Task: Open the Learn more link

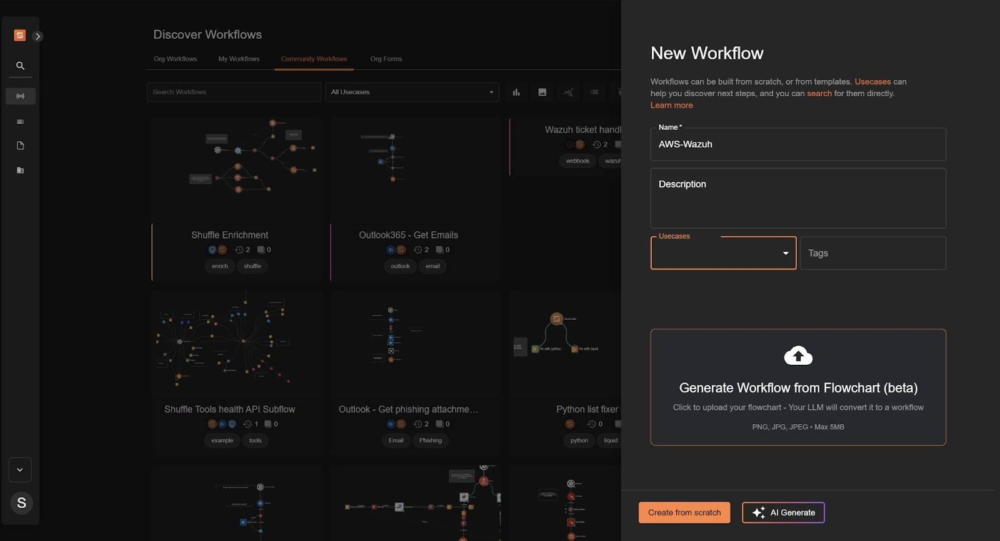Action: point(671,106)
